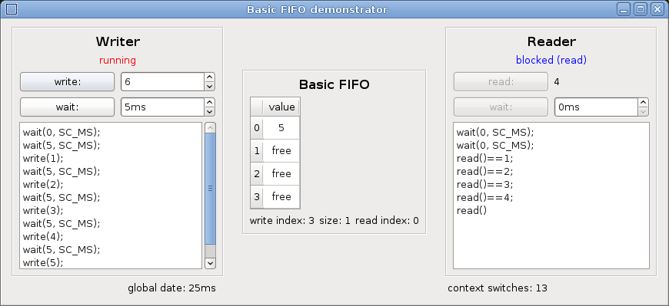Click the value column header
669x306 pixels.
click(x=281, y=107)
